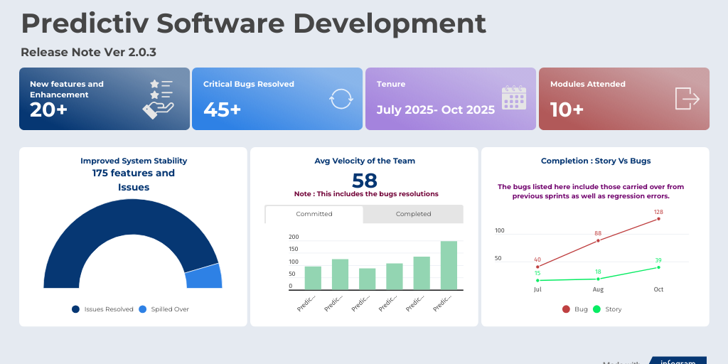Click the tallest bar in velocity chart
The height and width of the screenshot is (364, 728).
[449, 265]
